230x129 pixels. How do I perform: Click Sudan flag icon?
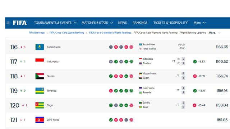coord(40,76)
